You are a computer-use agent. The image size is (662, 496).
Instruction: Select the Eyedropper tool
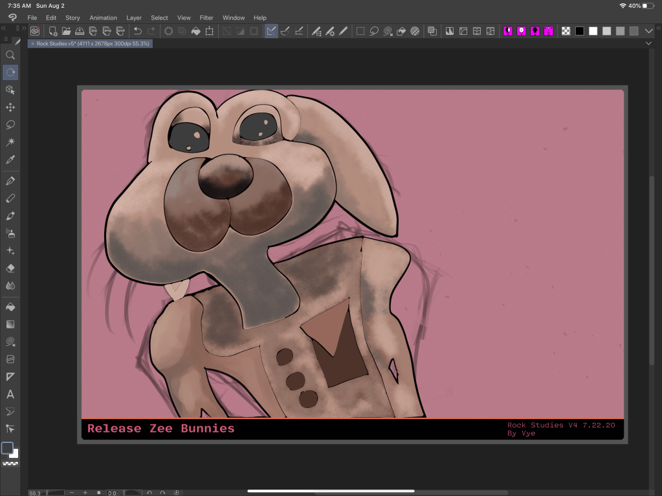pyautogui.click(x=10, y=160)
